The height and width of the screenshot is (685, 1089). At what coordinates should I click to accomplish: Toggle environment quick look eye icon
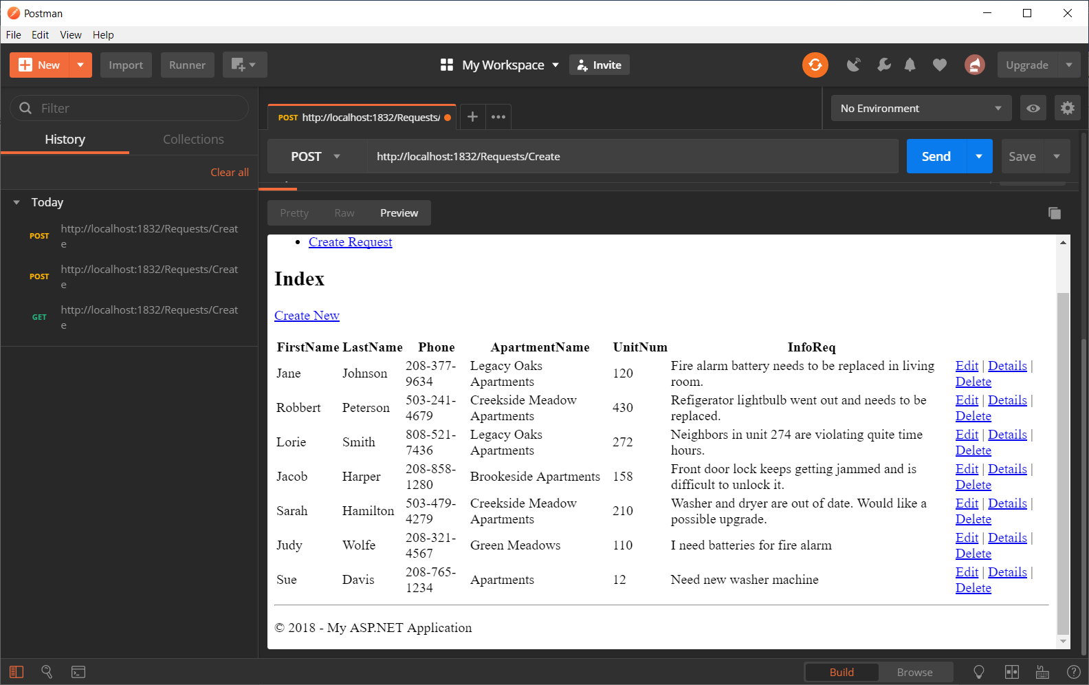tap(1033, 108)
